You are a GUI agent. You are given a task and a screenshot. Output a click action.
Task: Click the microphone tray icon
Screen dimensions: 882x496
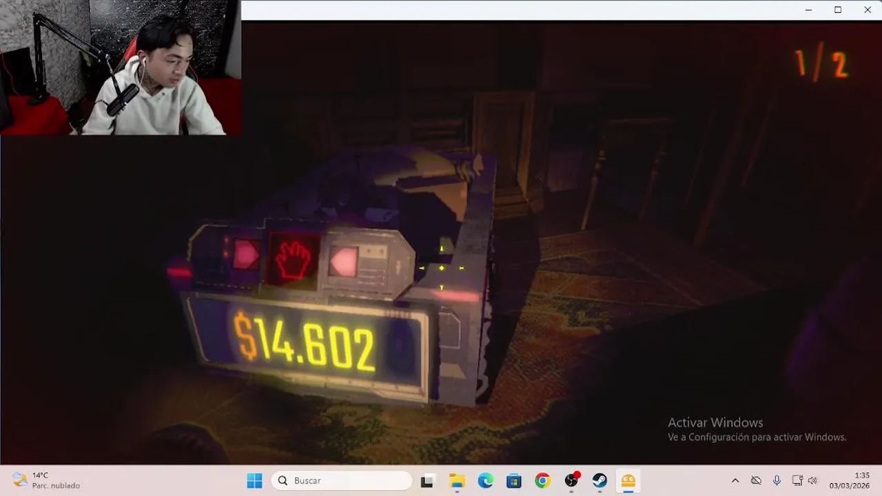[x=777, y=481]
